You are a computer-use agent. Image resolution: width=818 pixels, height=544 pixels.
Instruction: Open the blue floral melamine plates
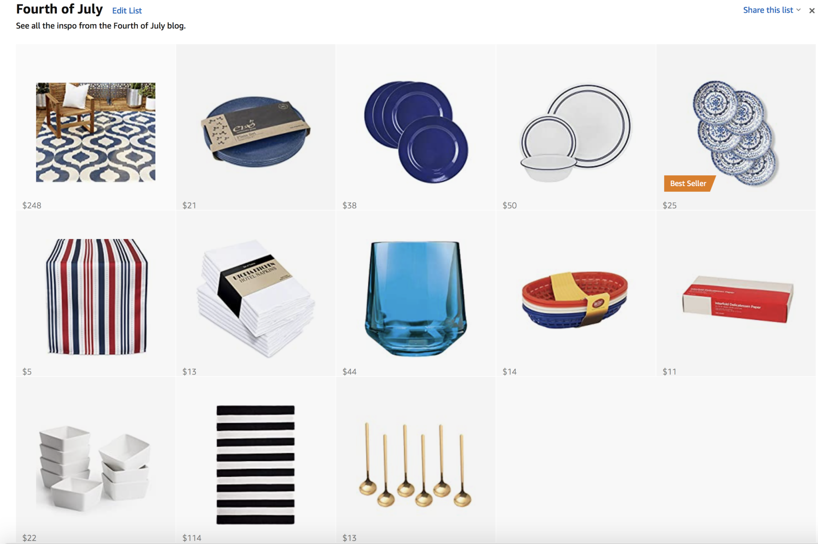coord(736,132)
